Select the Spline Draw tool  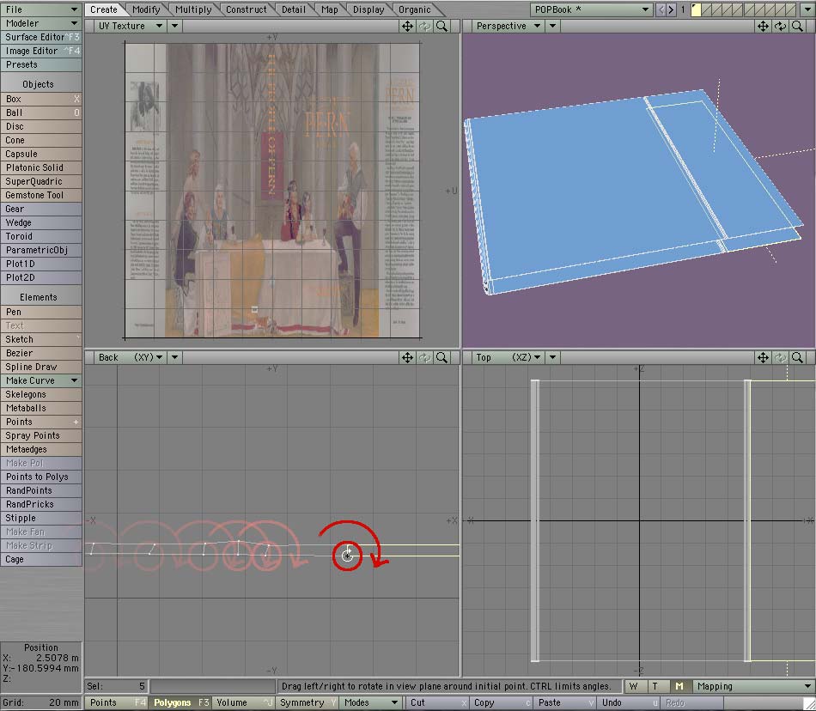point(41,367)
